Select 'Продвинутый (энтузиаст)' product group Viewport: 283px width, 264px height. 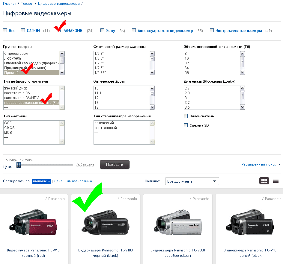pos(31,68)
